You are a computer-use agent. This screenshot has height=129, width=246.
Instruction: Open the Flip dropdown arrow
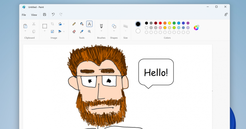pos(64,31)
